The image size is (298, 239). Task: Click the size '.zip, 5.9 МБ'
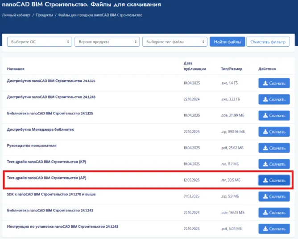(x=230, y=196)
